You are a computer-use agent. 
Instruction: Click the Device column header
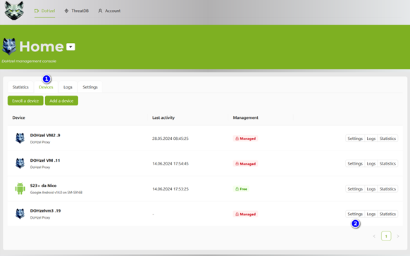tap(19, 117)
